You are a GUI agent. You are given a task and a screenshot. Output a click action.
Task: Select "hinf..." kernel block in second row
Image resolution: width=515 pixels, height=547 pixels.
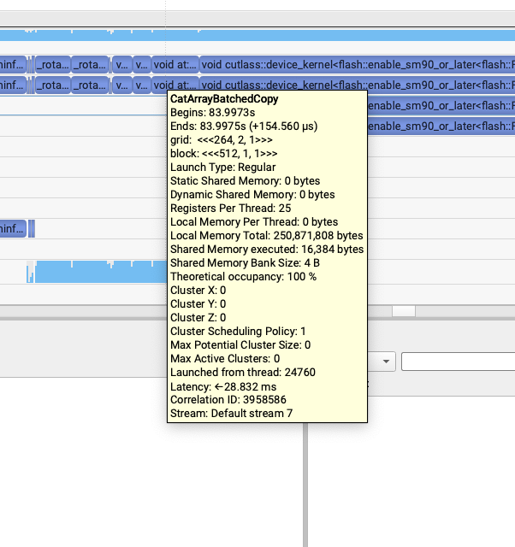click(13, 85)
